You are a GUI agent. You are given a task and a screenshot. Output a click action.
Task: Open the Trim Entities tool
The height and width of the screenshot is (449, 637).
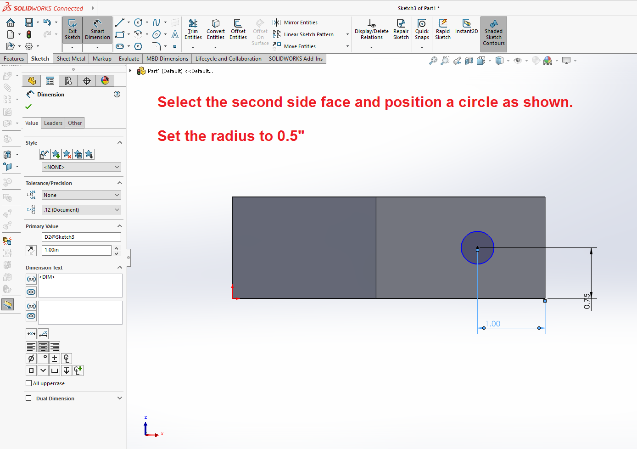(193, 29)
